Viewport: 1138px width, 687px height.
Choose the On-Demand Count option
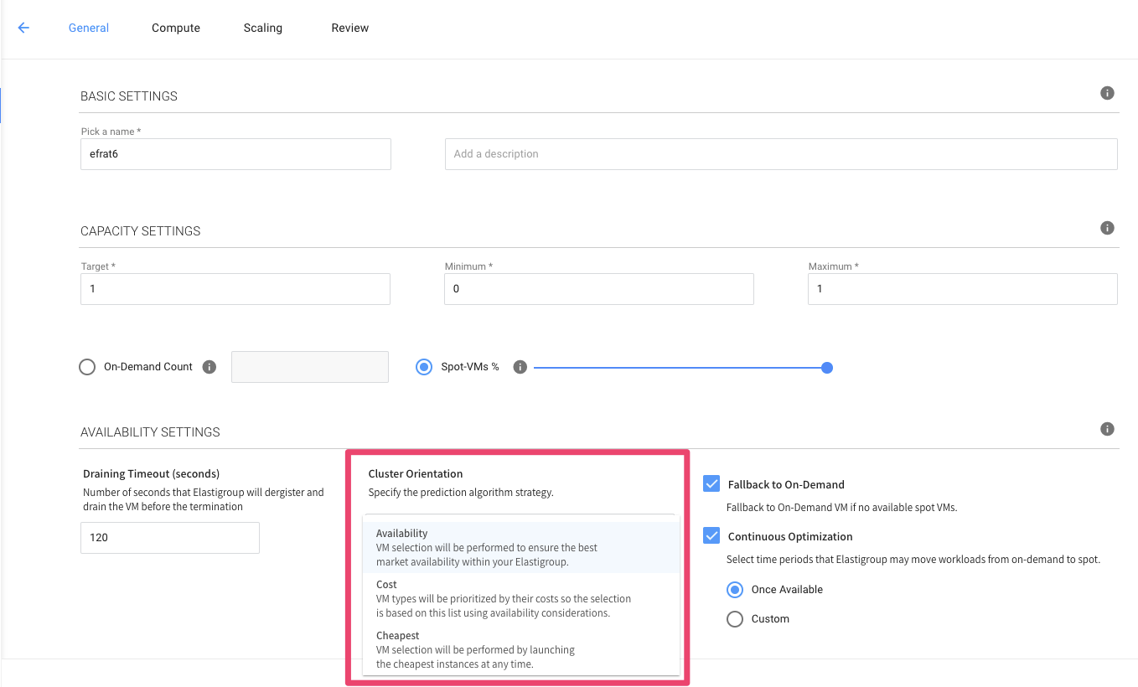pos(86,366)
